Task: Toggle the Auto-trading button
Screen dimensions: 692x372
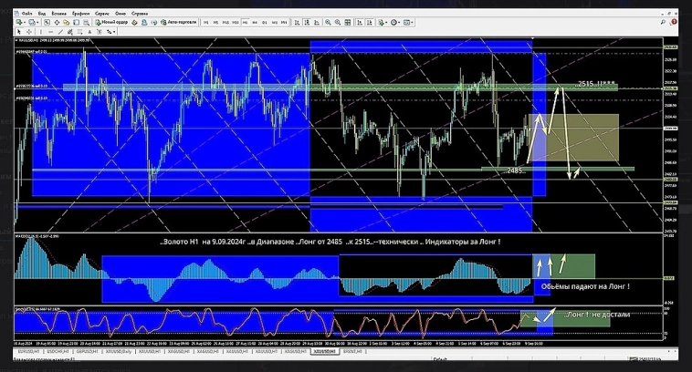Action: point(182,23)
